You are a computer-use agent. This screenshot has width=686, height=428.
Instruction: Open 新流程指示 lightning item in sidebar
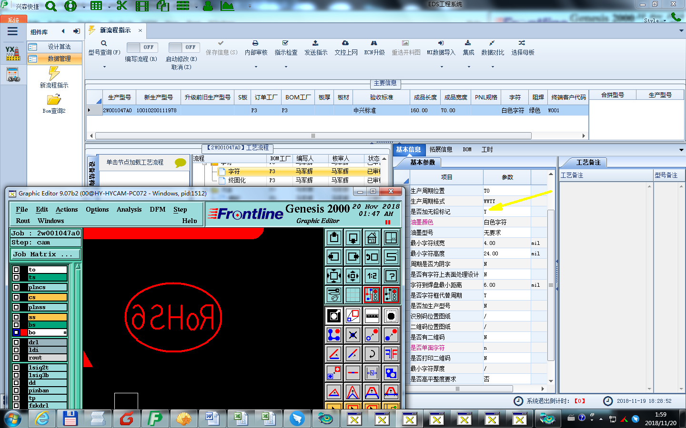(54, 78)
